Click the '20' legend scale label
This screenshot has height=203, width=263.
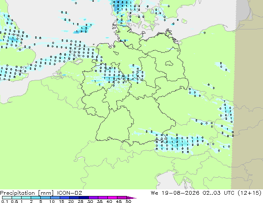pos(71,201)
